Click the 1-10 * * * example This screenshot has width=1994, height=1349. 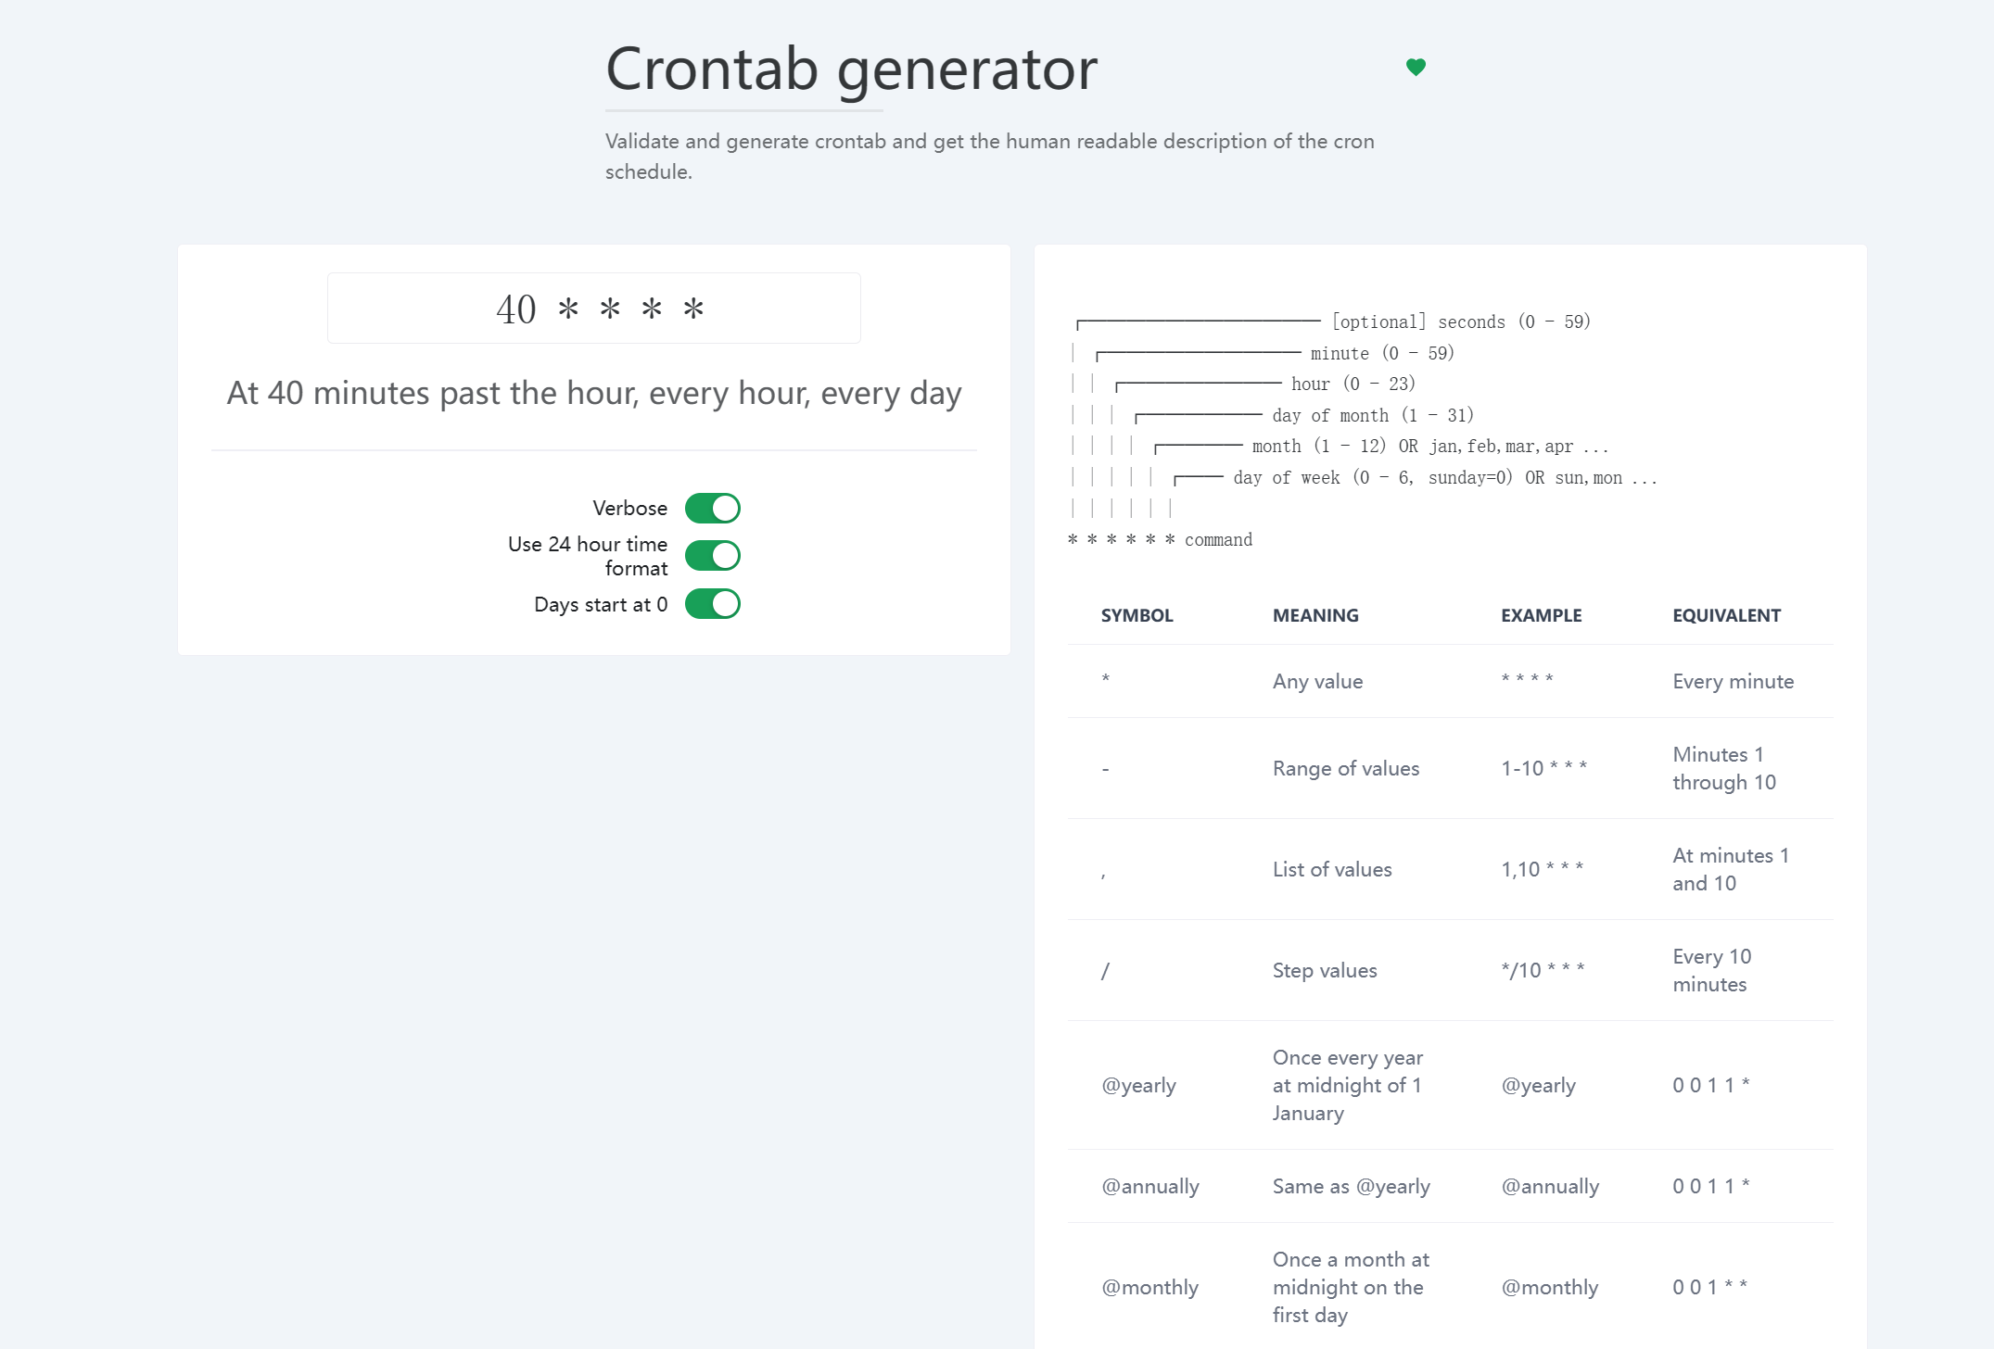point(1543,768)
